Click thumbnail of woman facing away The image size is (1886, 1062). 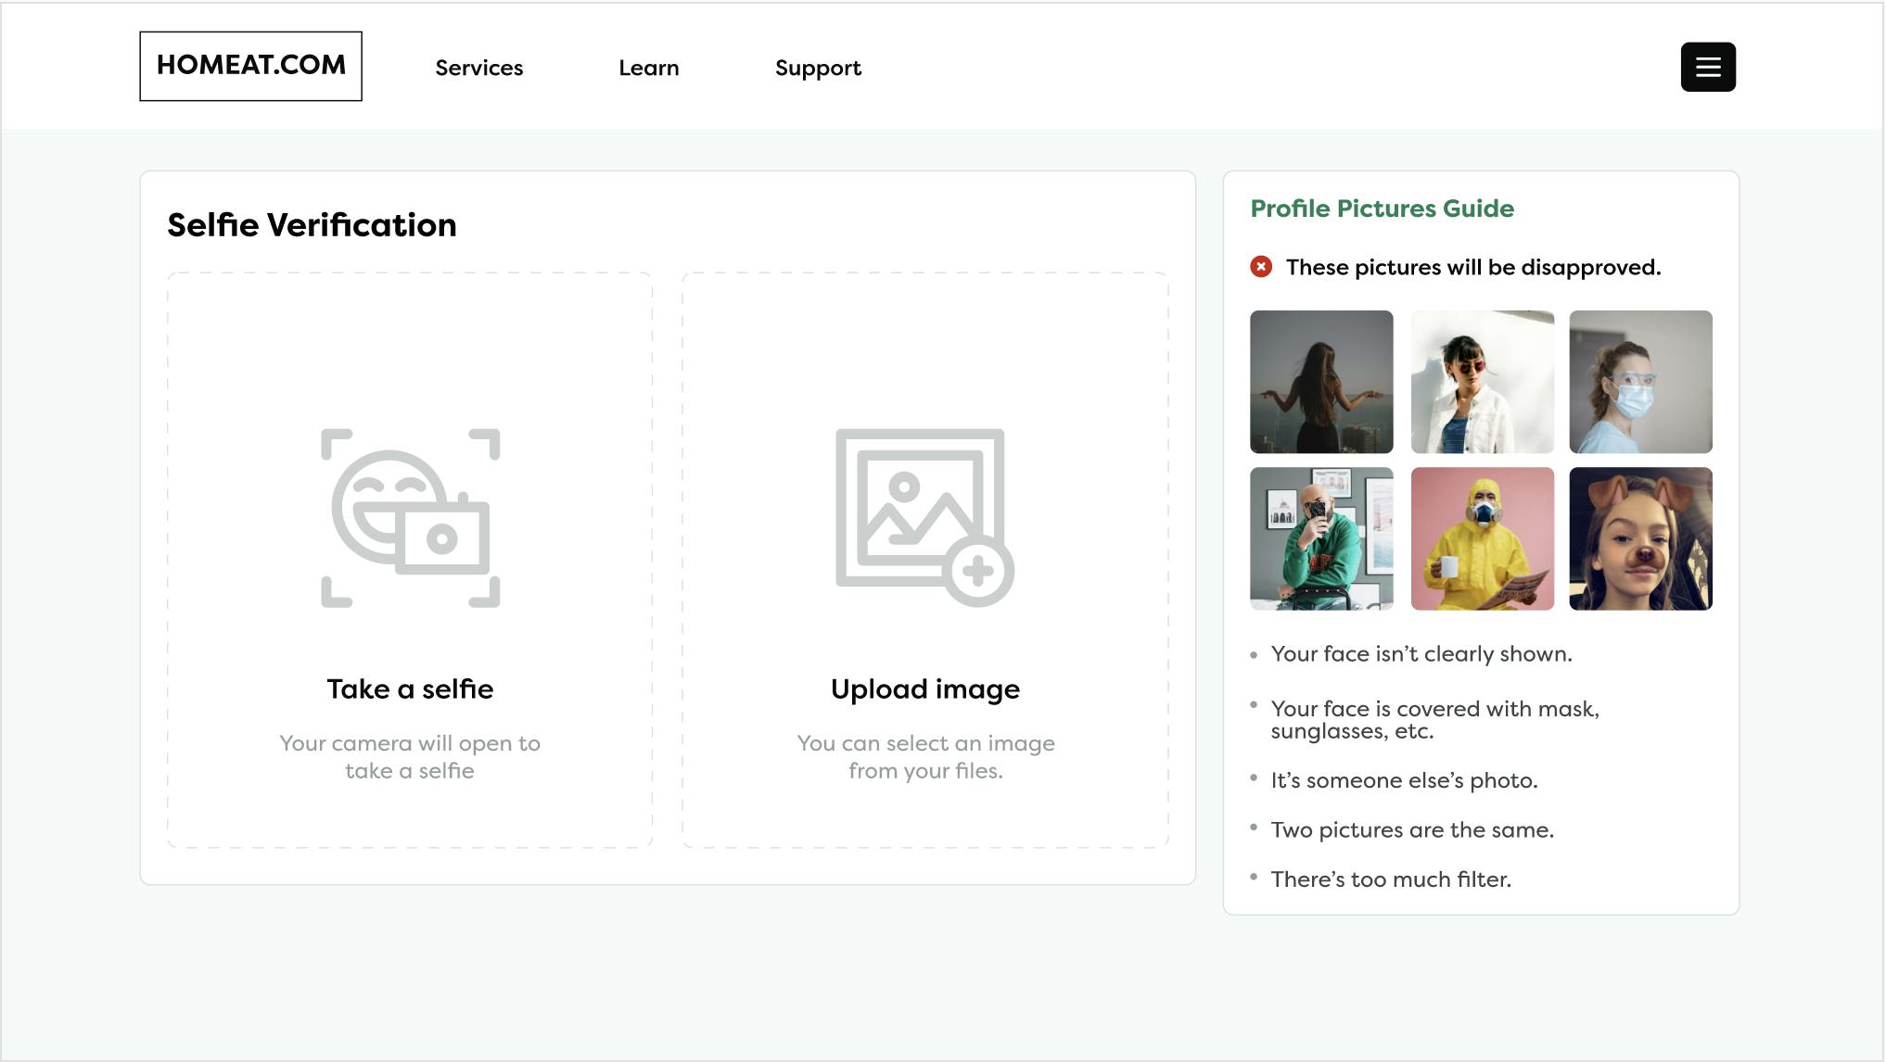[1320, 382]
